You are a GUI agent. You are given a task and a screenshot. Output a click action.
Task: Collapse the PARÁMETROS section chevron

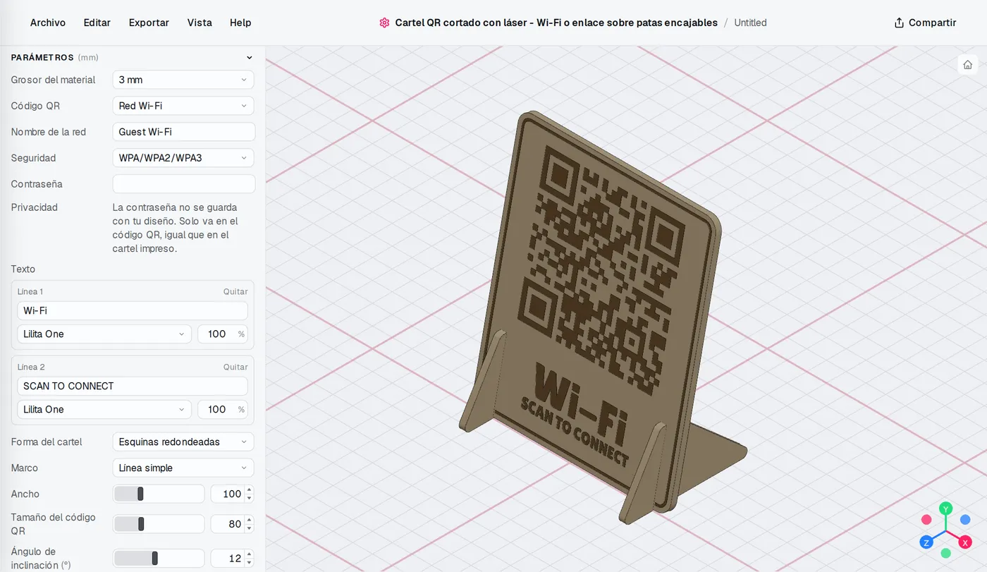coord(249,58)
